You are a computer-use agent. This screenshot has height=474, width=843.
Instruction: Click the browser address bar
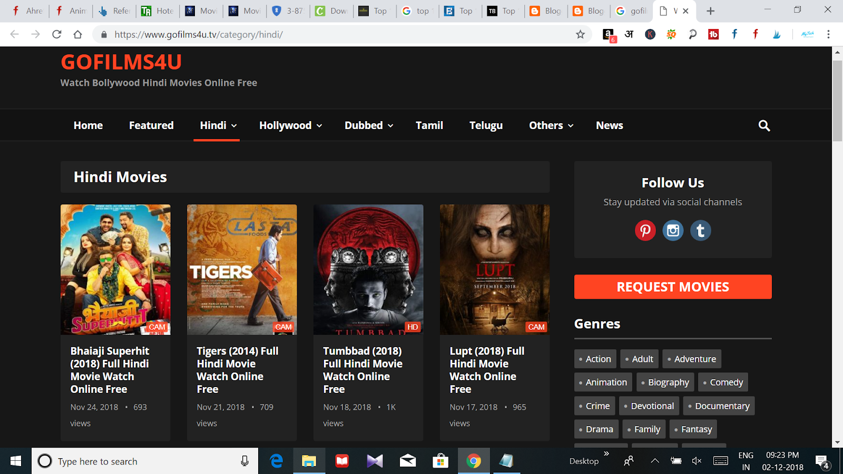pos(342,34)
